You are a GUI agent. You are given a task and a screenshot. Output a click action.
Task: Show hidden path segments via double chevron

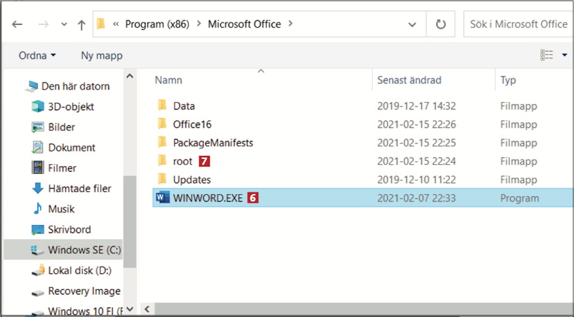click(116, 24)
